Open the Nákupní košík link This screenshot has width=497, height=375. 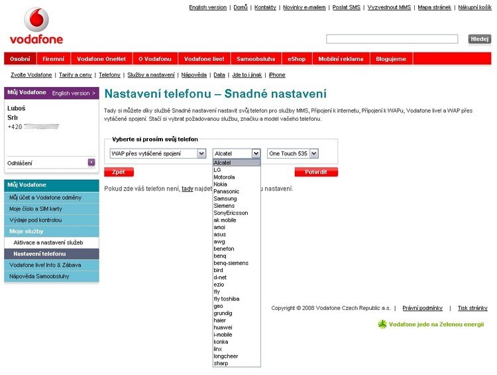tap(475, 7)
